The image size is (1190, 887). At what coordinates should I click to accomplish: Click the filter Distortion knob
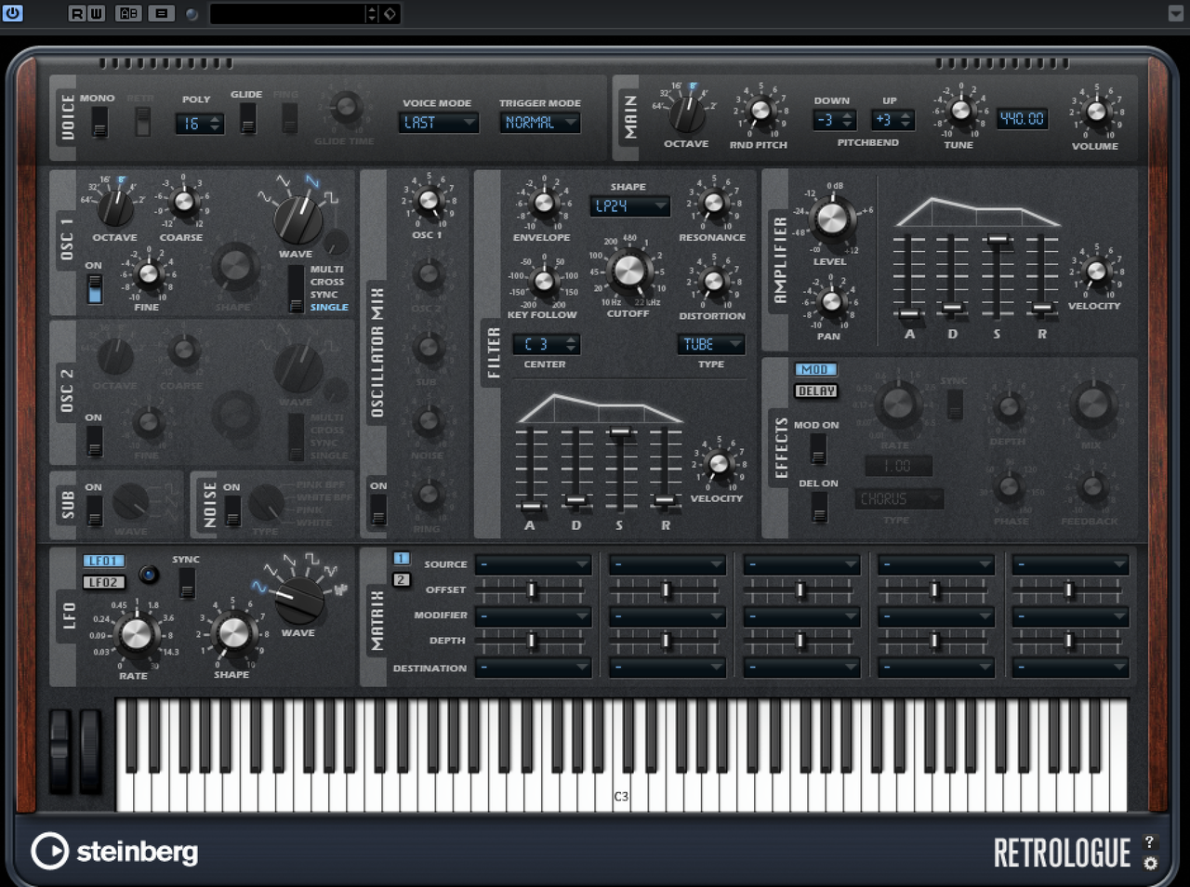713,281
